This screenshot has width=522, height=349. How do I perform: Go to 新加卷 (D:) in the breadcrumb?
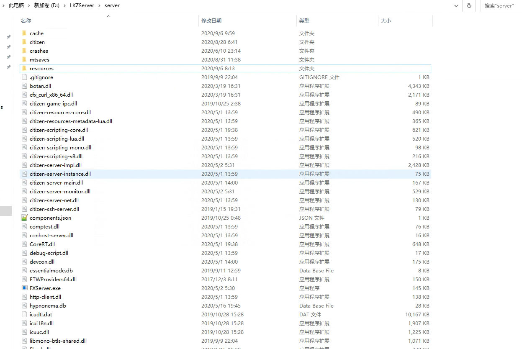tap(46, 5)
